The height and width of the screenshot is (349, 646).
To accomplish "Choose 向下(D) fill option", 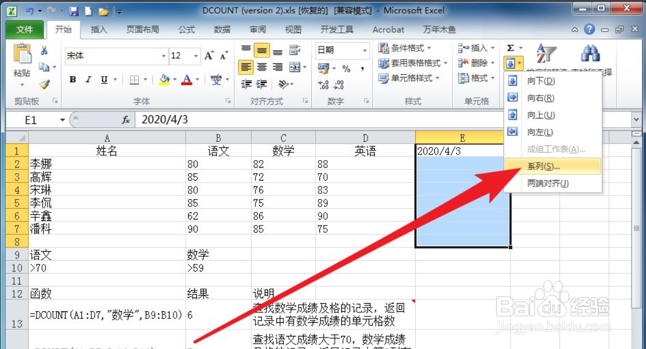I will (x=552, y=81).
